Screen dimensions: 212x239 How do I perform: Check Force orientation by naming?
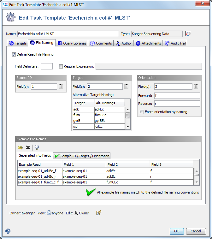[142, 112]
